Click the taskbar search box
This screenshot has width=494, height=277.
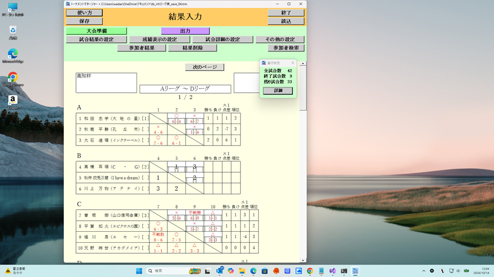click(x=174, y=271)
